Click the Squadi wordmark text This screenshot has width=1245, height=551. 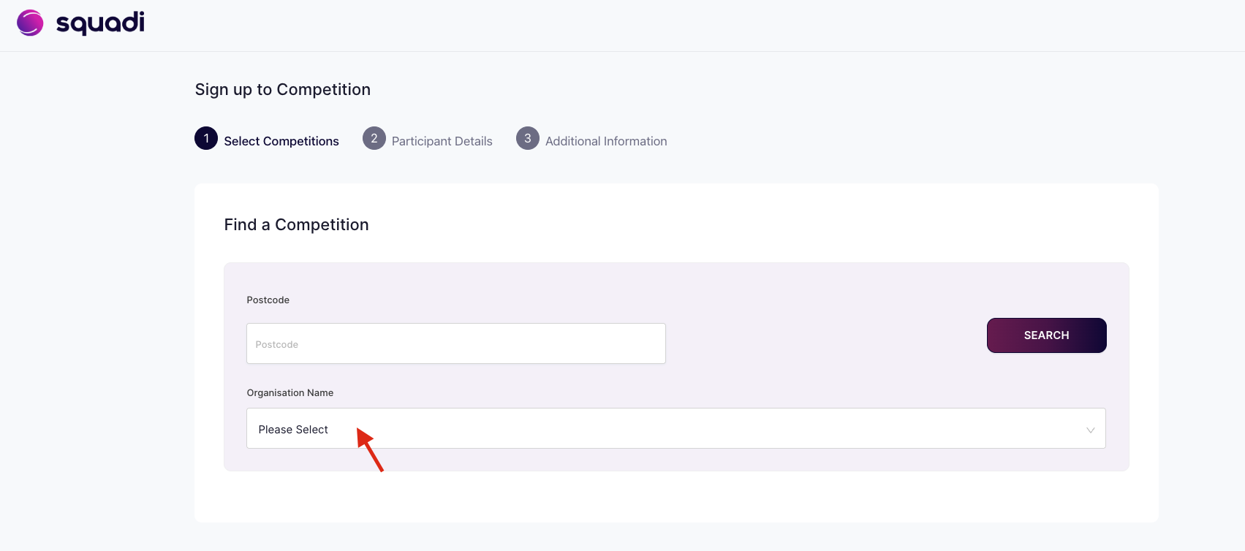click(100, 23)
